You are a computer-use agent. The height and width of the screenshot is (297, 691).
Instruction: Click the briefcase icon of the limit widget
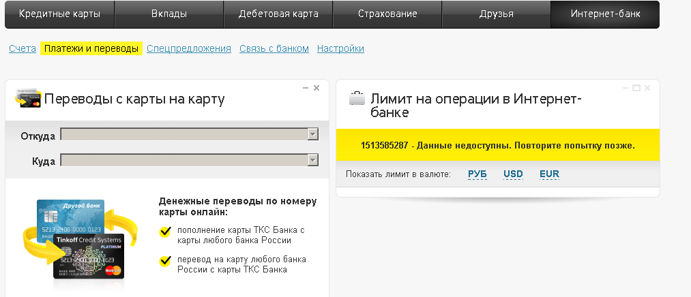[357, 98]
